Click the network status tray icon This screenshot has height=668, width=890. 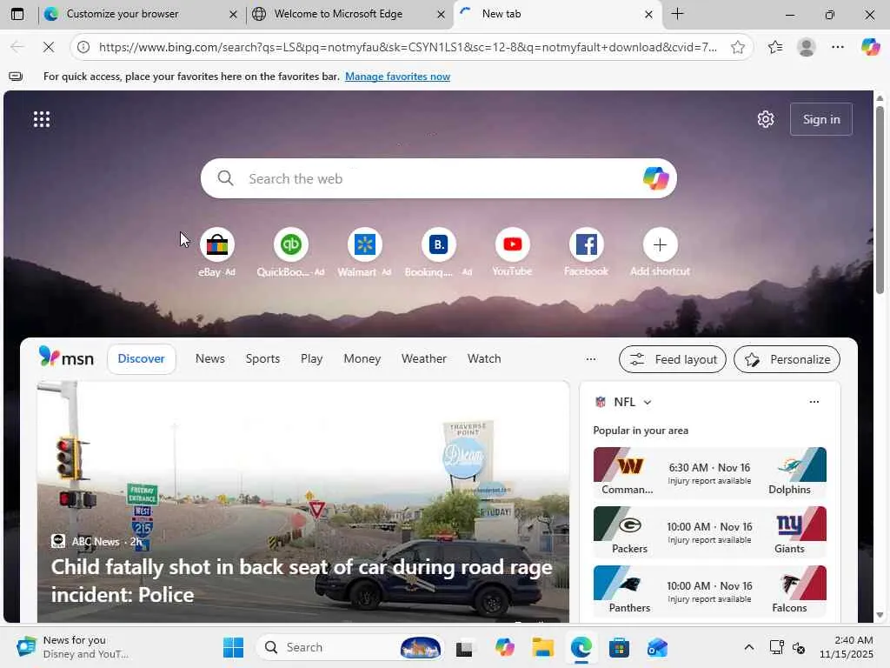coord(776,647)
